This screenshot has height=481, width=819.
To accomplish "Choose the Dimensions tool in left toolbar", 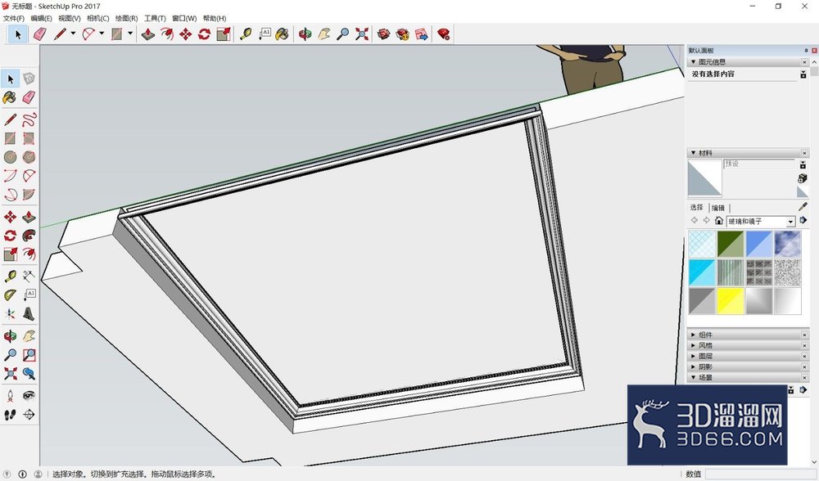I will coord(29,276).
